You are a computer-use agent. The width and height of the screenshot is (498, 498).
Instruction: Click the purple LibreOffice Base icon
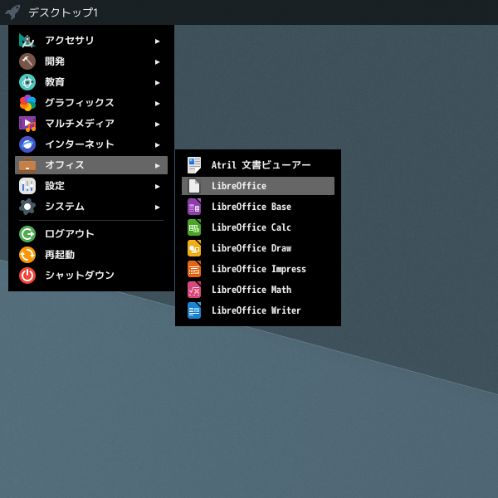point(194,207)
